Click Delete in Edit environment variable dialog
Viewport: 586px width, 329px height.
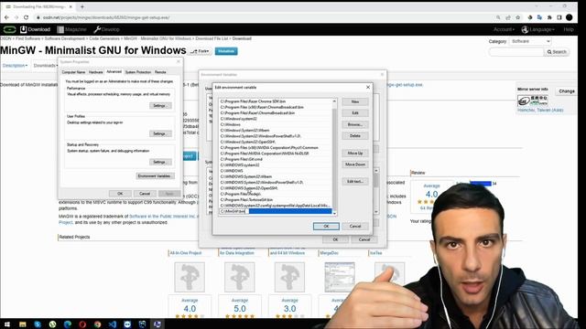pyautogui.click(x=355, y=136)
